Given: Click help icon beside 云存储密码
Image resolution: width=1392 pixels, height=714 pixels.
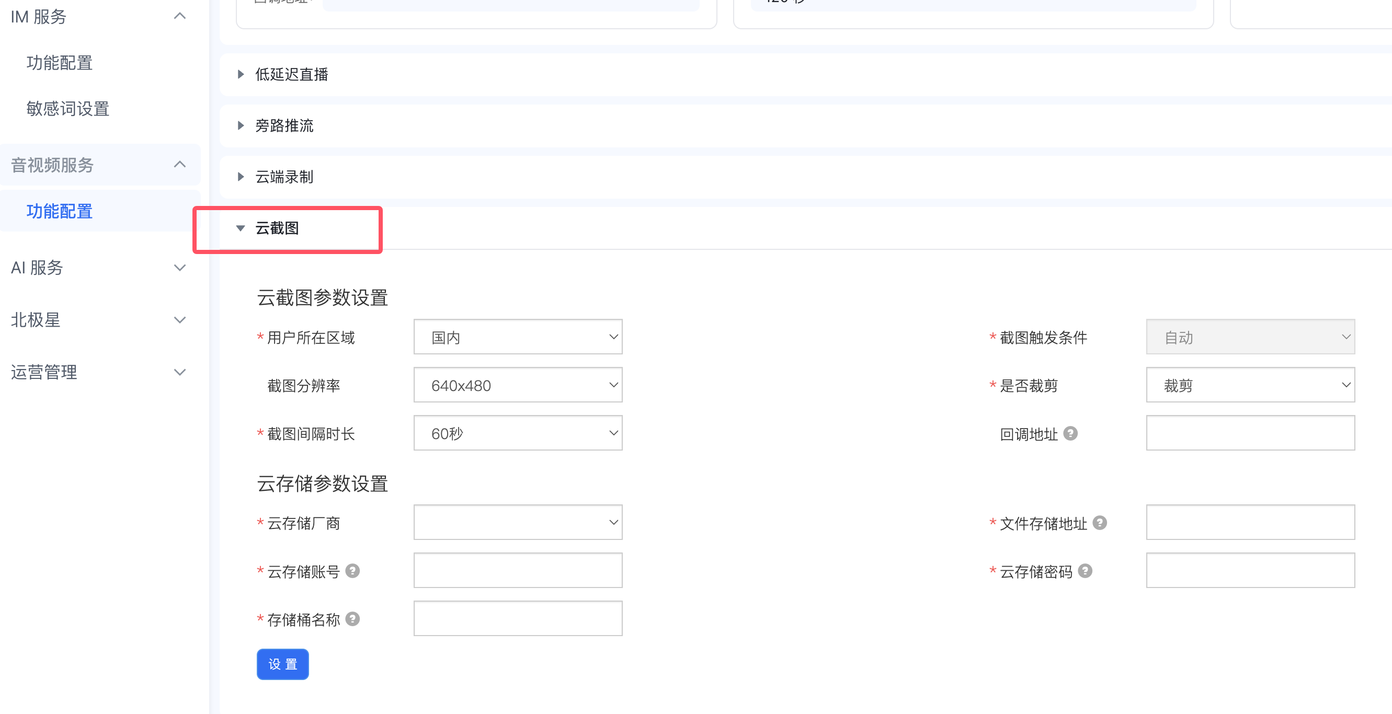Looking at the screenshot, I should click(x=1085, y=570).
